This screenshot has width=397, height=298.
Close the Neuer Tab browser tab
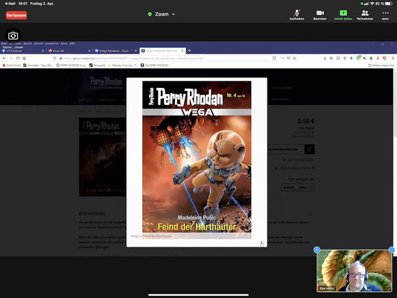(x=89, y=51)
